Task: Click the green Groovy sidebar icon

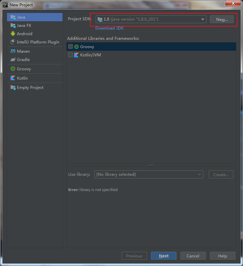Action: (13, 69)
